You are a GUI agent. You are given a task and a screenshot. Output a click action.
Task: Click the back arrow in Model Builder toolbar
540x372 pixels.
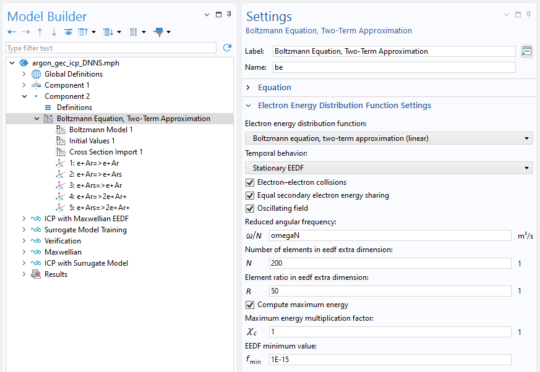tap(11, 32)
